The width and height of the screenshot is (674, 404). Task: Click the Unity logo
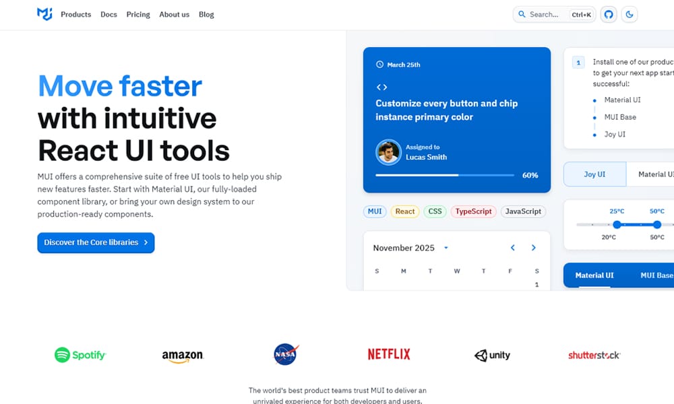[492, 355]
